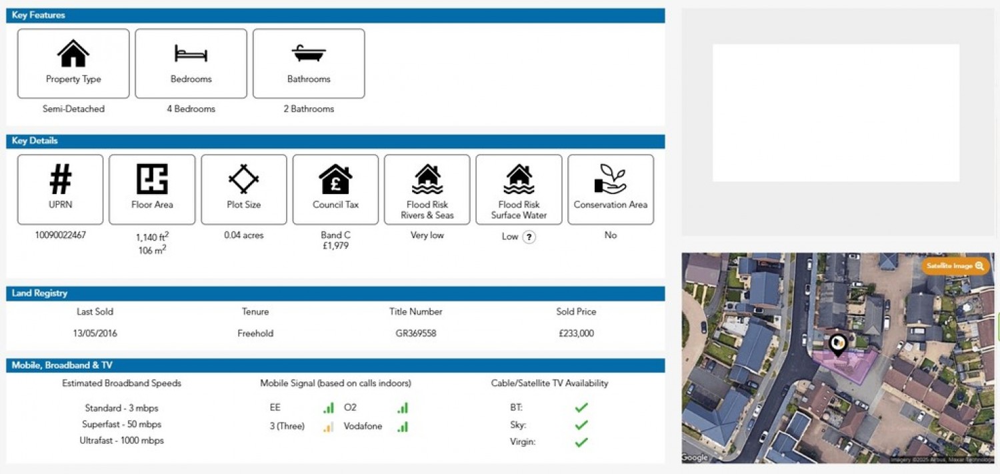
Task: Click the Floor Area floorplan icon
Action: tap(152, 179)
